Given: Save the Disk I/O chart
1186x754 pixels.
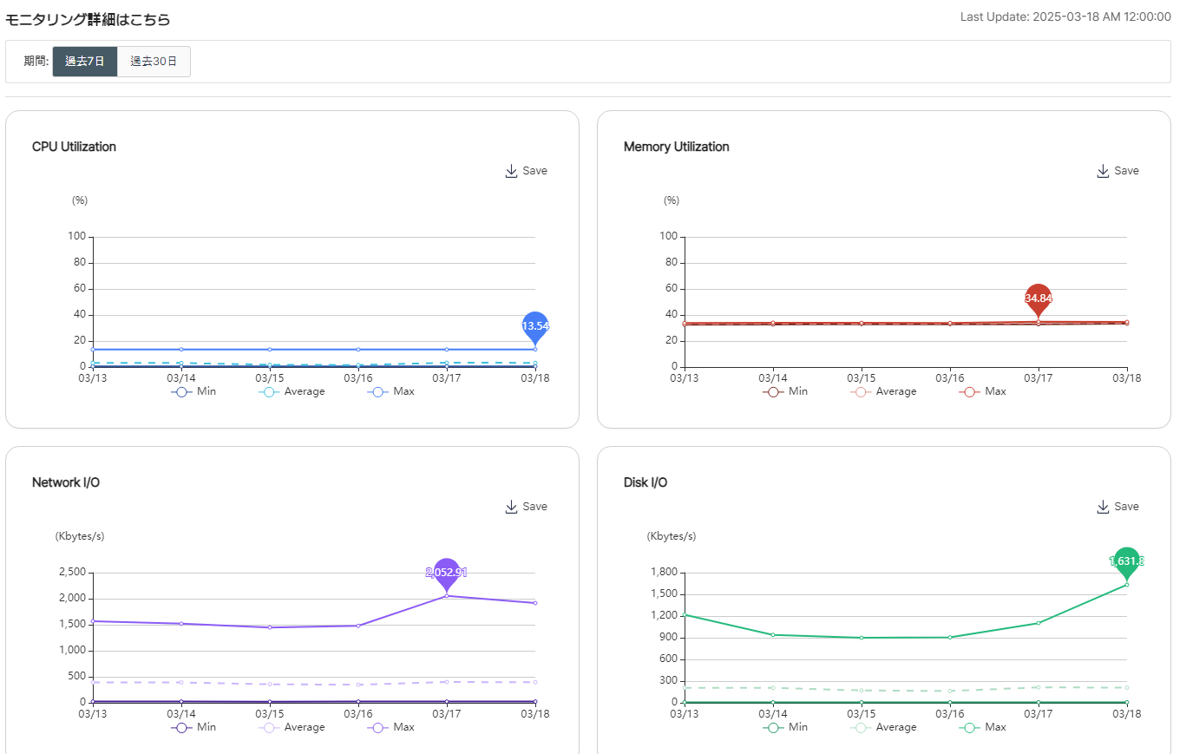Looking at the screenshot, I should tap(1117, 507).
